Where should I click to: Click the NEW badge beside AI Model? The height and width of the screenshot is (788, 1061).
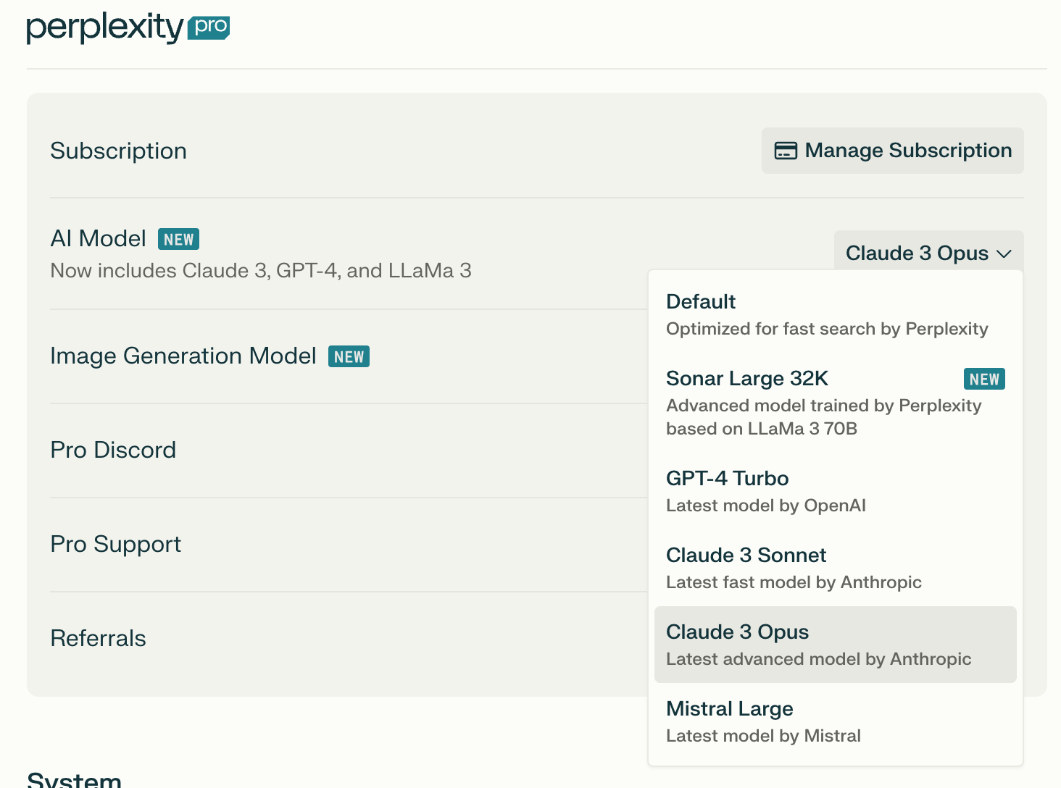(178, 239)
